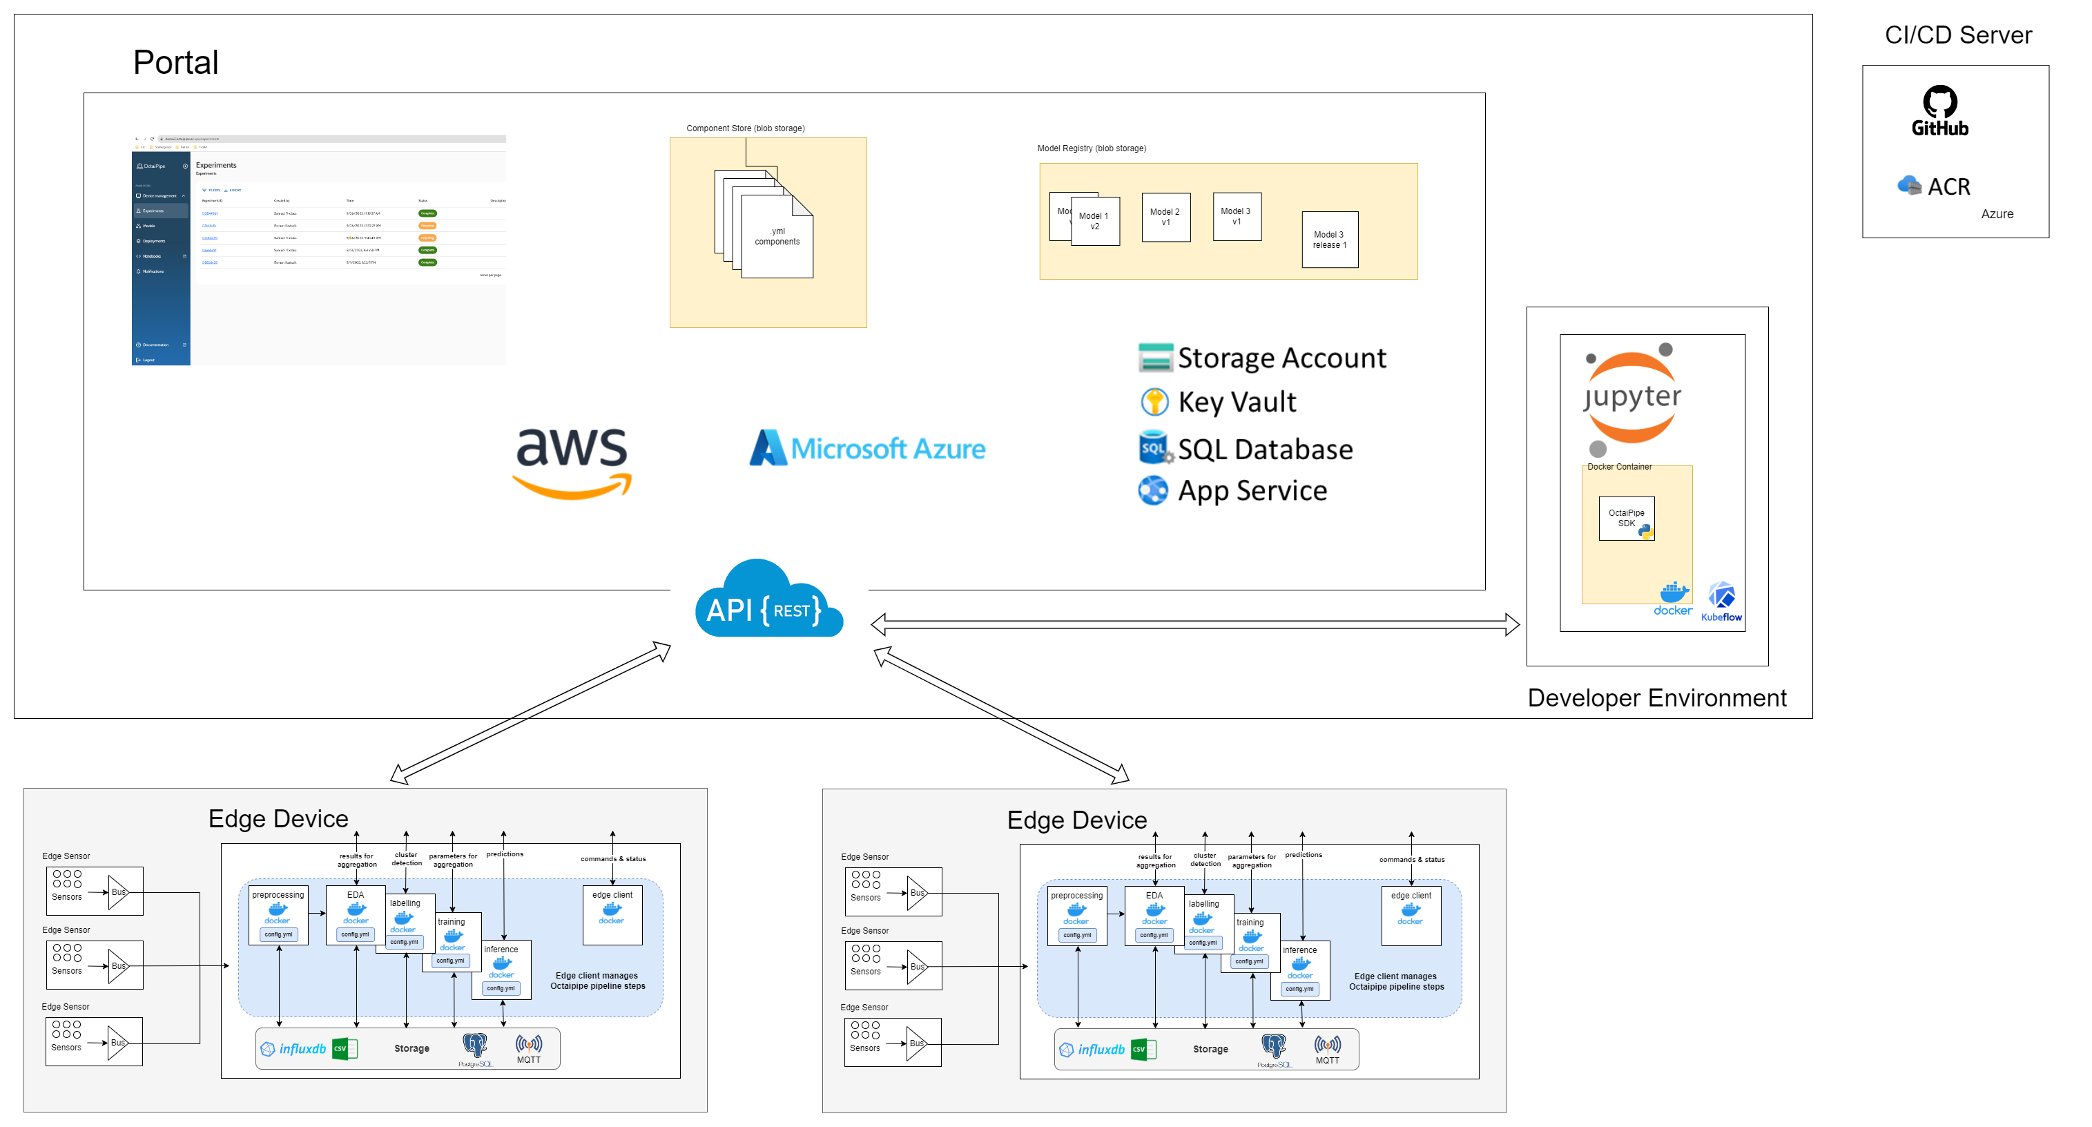The width and height of the screenshot is (2092, 1127).
Task: Open Notifications in portal sidebar
Action: tap(162, 271)
